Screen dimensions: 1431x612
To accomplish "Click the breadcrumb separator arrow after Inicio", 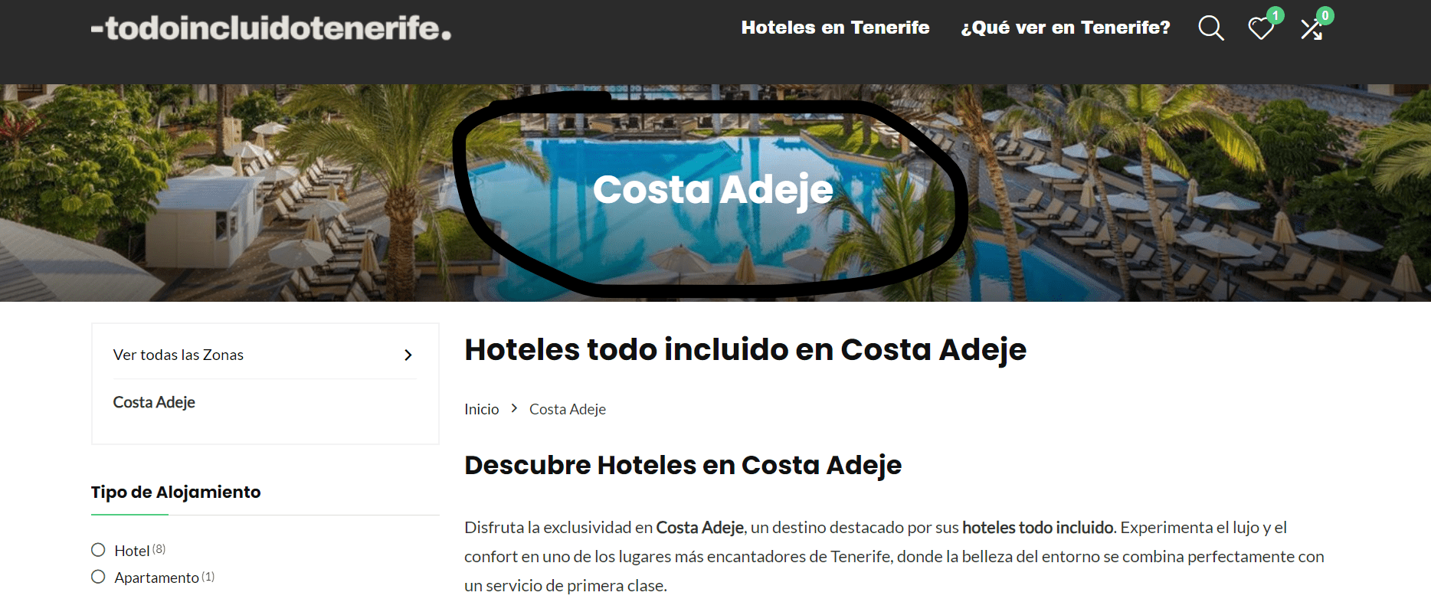I will pos(514,408).
